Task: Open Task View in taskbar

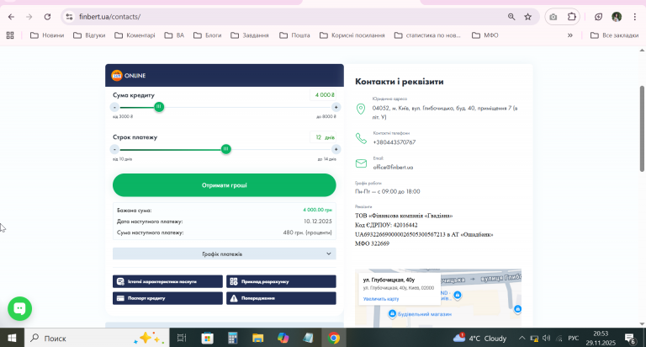Action: [182, 339]
